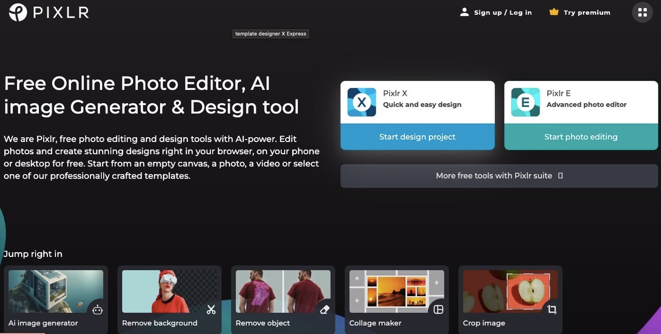Open the Remove object thumbnail
Viewport: 661px width, 334px height.
click(x=283, y=291)
